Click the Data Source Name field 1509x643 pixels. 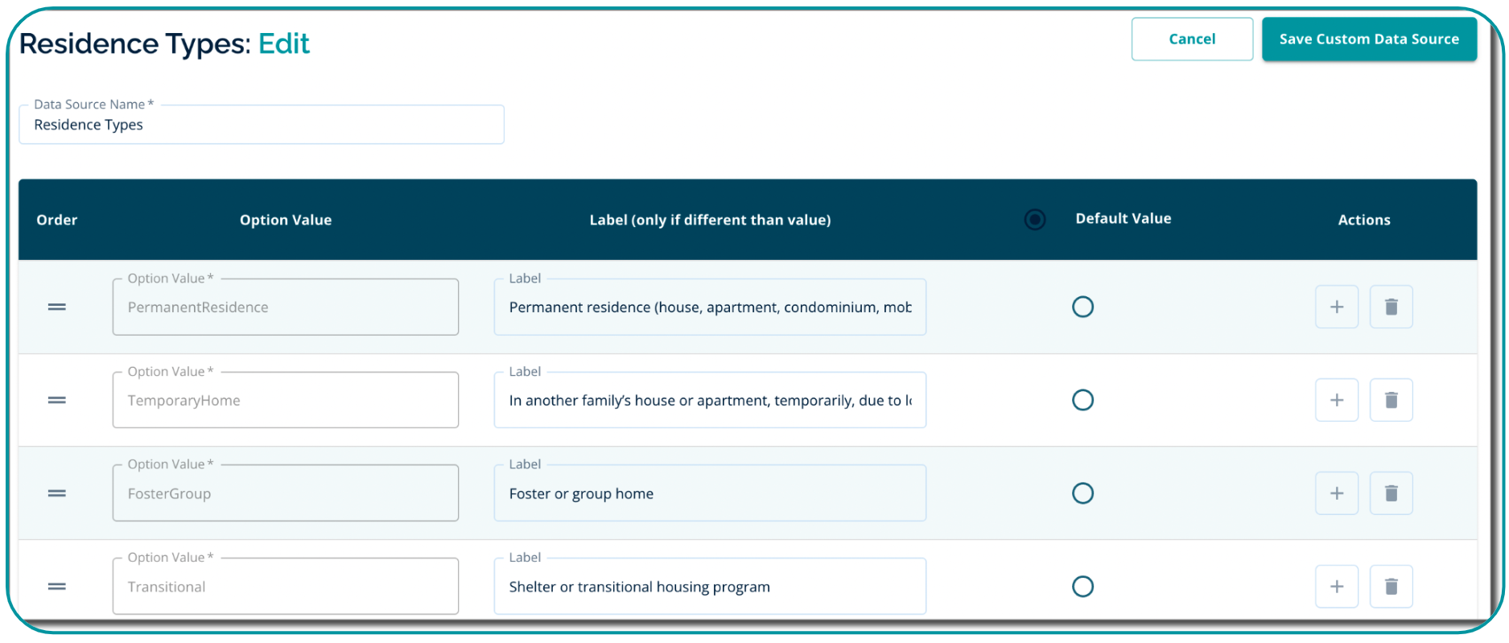coord(262,125)
